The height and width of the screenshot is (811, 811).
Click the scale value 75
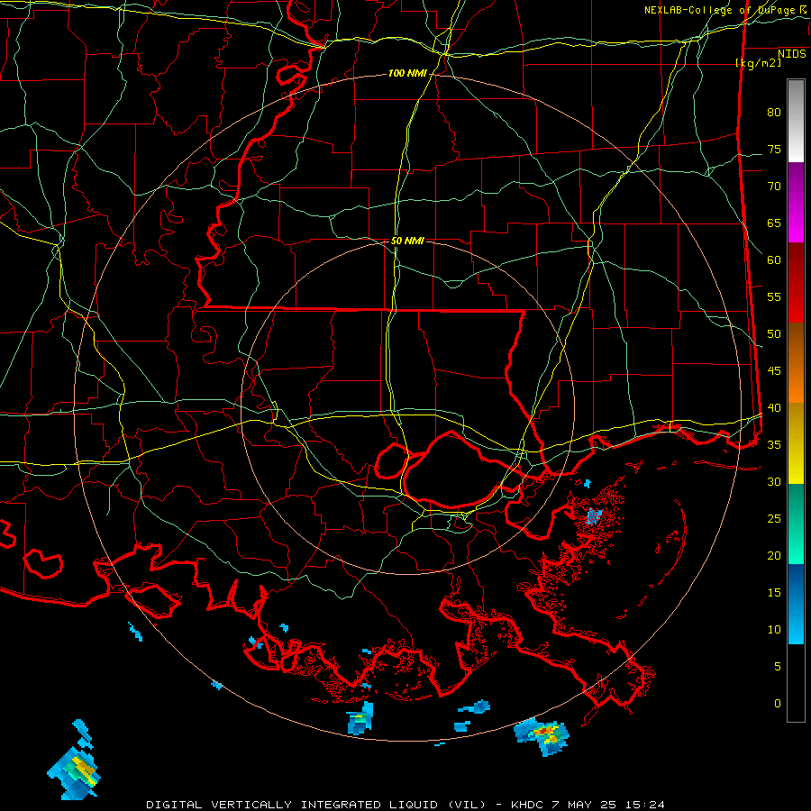(x=774, y=149)
